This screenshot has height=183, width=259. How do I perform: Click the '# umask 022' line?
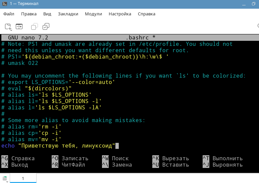[x=20, y=63]
